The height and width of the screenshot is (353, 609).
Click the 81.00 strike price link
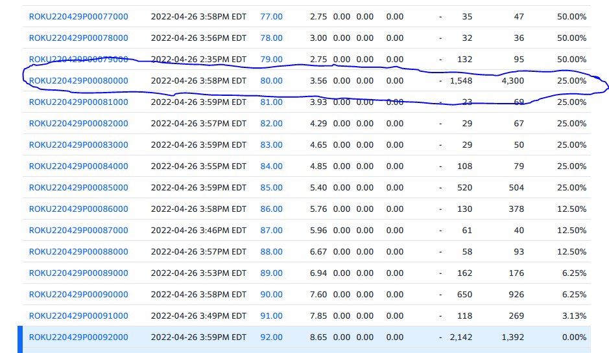(x=272, y=102)
